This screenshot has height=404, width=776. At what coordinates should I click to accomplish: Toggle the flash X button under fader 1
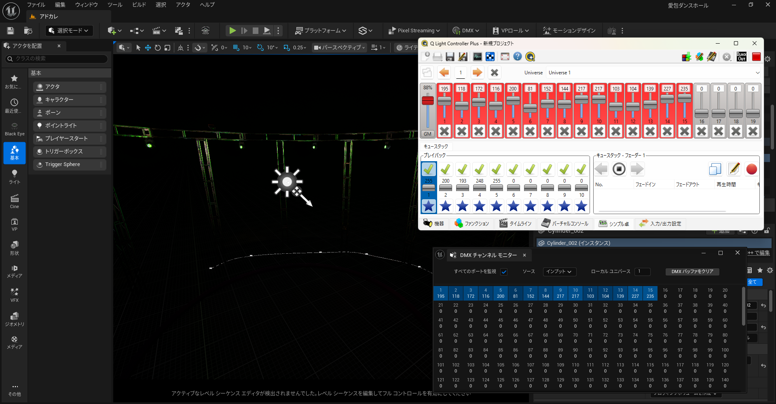pos(444,131)
